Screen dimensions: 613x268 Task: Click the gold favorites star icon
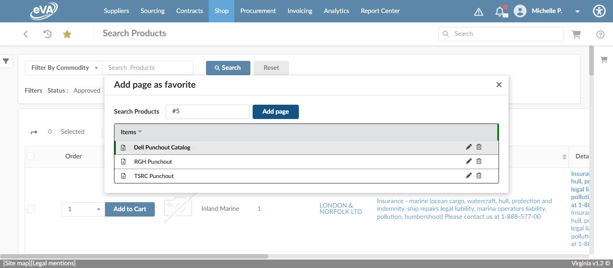pyautogui.click(x=67, y=34)
